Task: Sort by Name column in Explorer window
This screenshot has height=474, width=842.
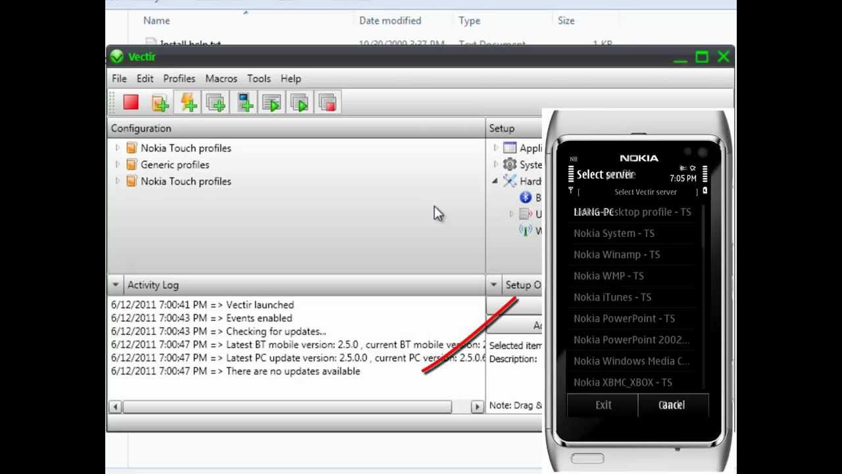Action: click(157, 20)
